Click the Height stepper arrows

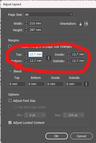[x=26, y=30]
